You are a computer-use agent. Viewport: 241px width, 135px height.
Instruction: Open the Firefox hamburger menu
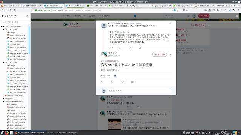click(x=238, y=10)
